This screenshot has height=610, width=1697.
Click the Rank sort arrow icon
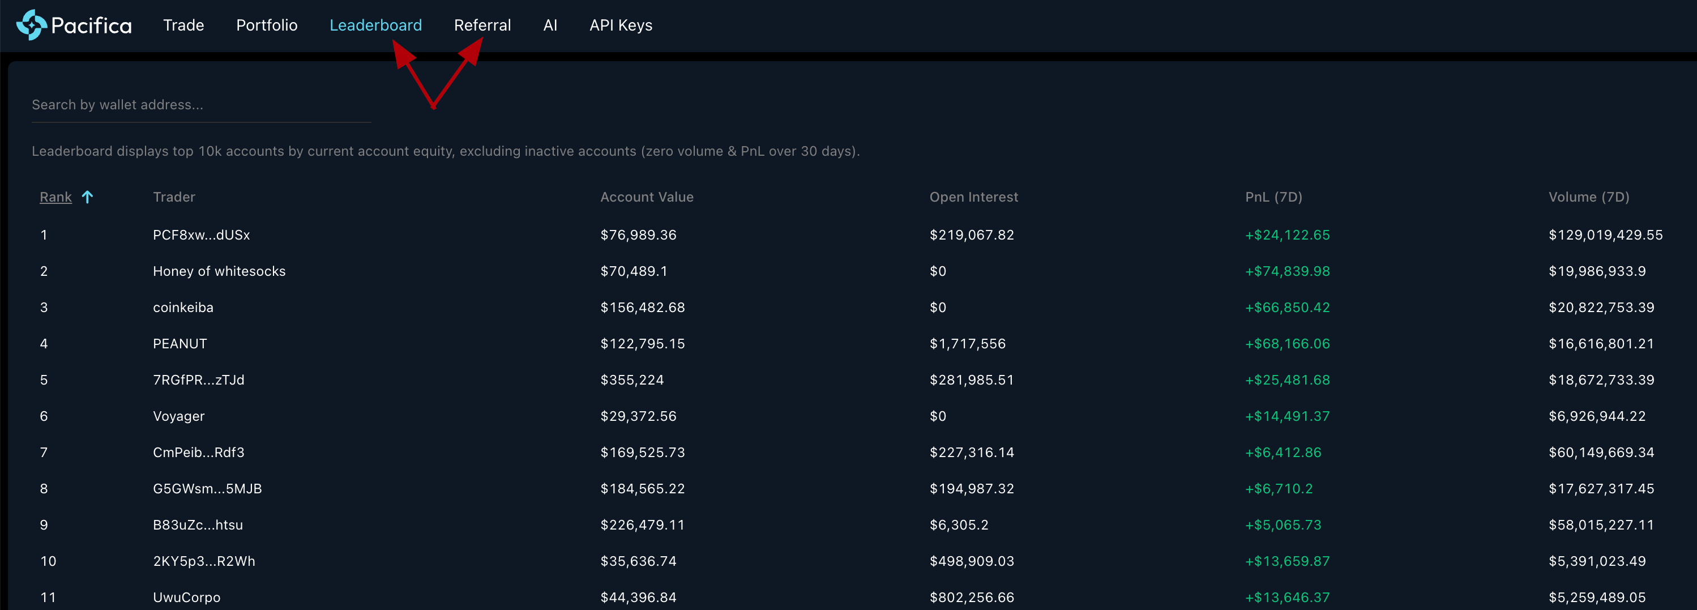pos(87,197)
